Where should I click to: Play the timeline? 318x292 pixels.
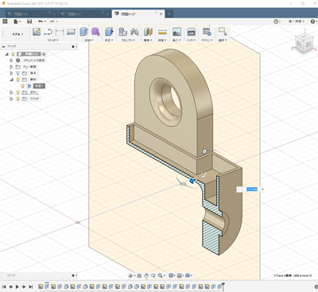tap(17, 286)
